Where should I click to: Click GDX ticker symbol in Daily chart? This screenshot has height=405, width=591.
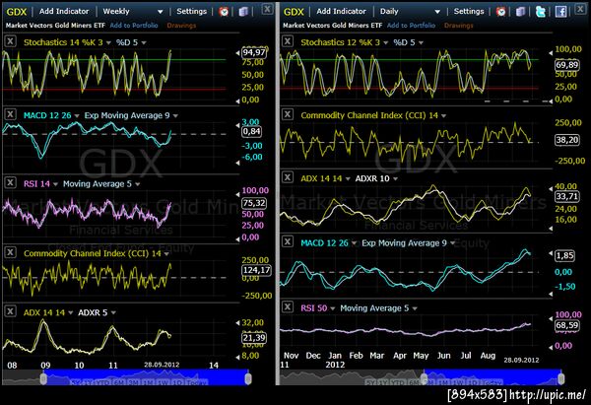coord(294,12)
